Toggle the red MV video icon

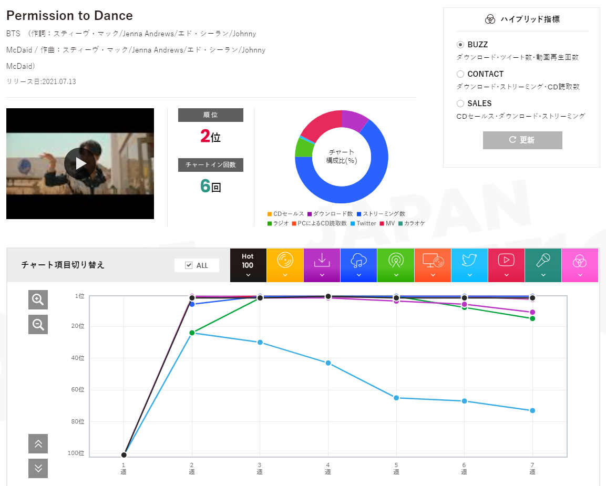pos(506,265)
